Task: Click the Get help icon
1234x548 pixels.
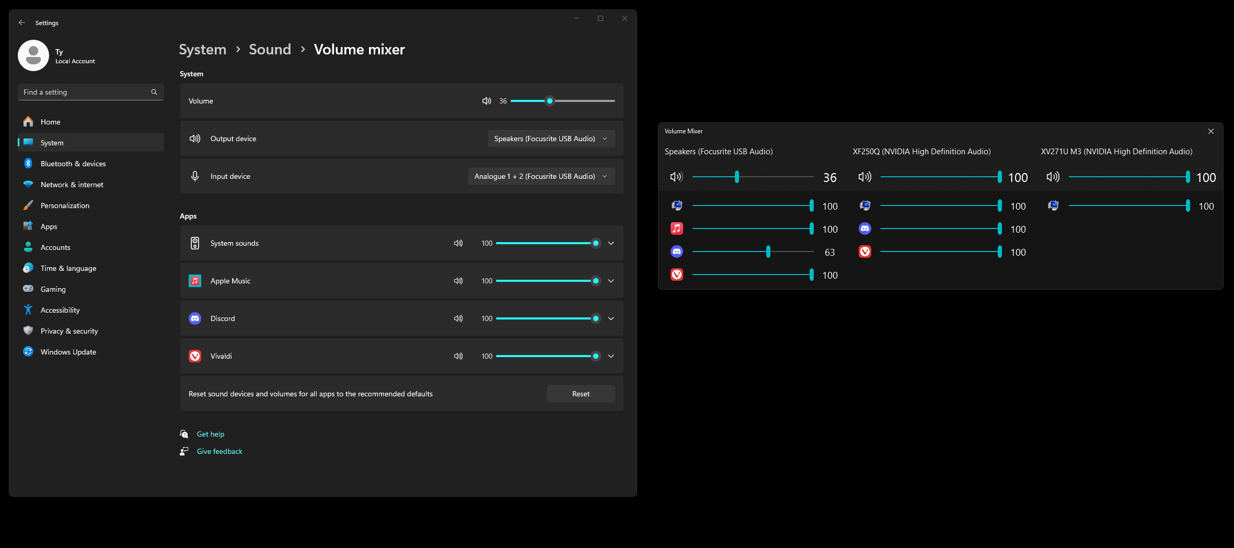Action: (184, 434)
